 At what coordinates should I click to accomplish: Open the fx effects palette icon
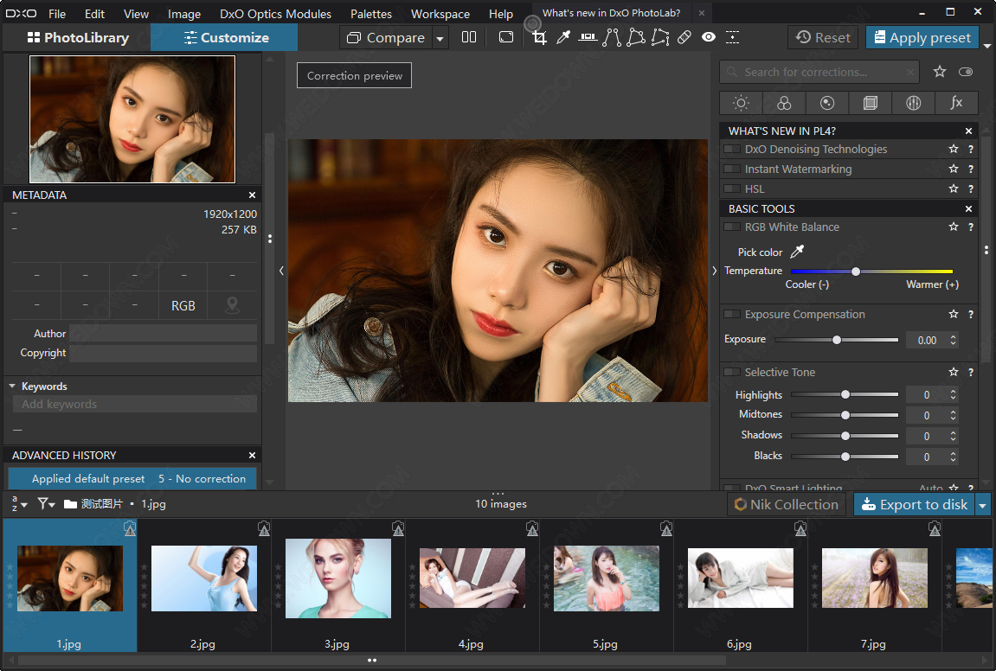tap(956, 103)
